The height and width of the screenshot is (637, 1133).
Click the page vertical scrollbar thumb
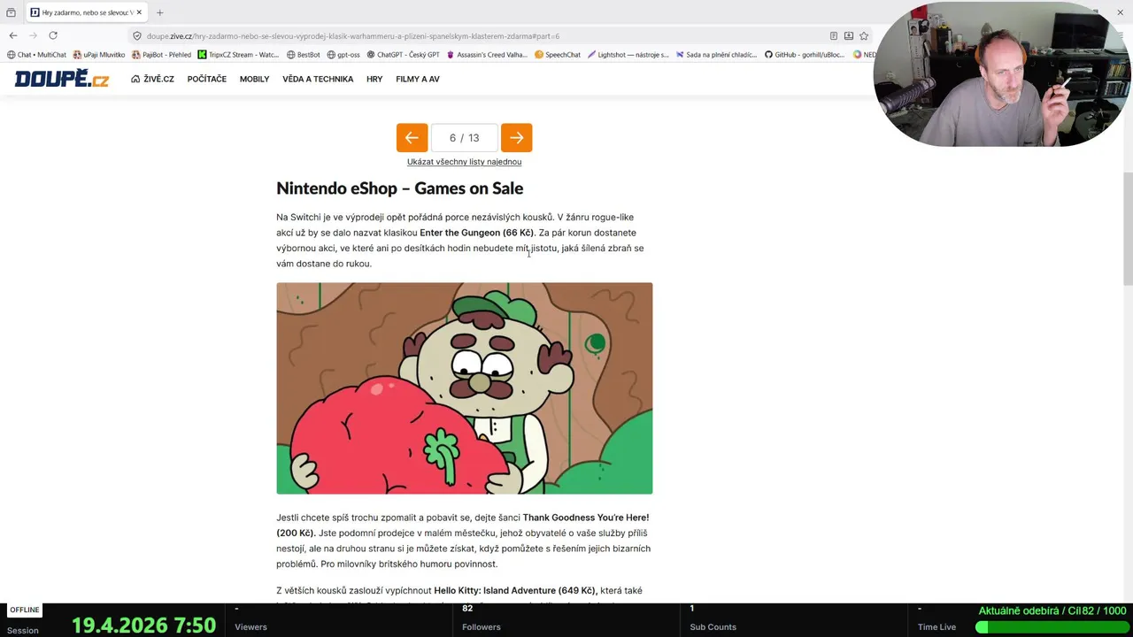coord(1128,228)
